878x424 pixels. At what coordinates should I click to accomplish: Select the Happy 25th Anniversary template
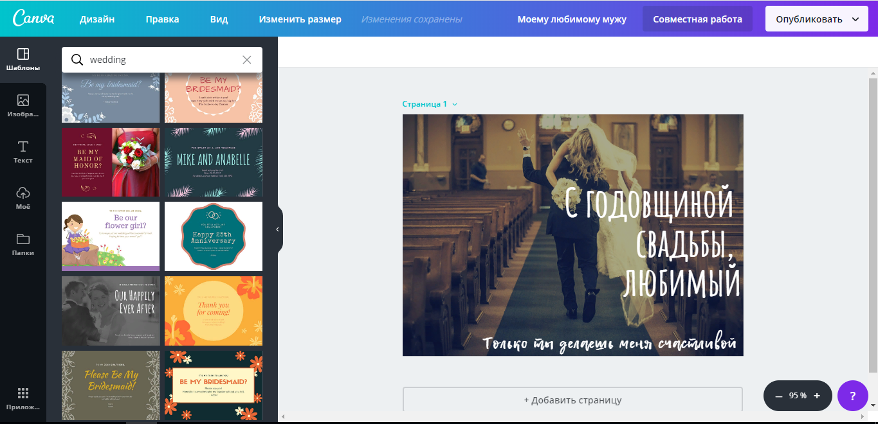[214, 236]
